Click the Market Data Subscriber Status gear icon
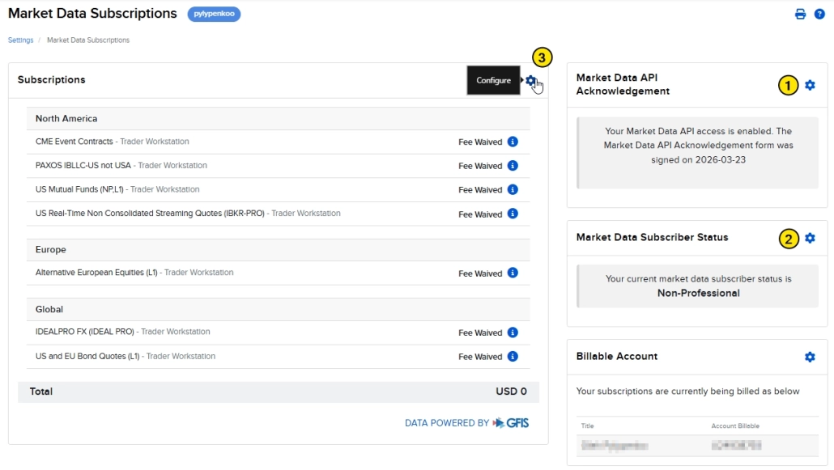834x470 pixels. click(809, 237)
